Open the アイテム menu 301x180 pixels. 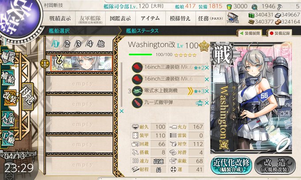tap(150, 19)
